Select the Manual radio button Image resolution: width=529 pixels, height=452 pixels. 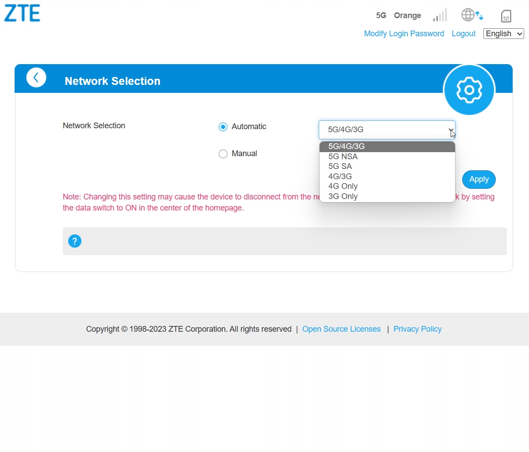pyautogui.click(x=223, y=154)
